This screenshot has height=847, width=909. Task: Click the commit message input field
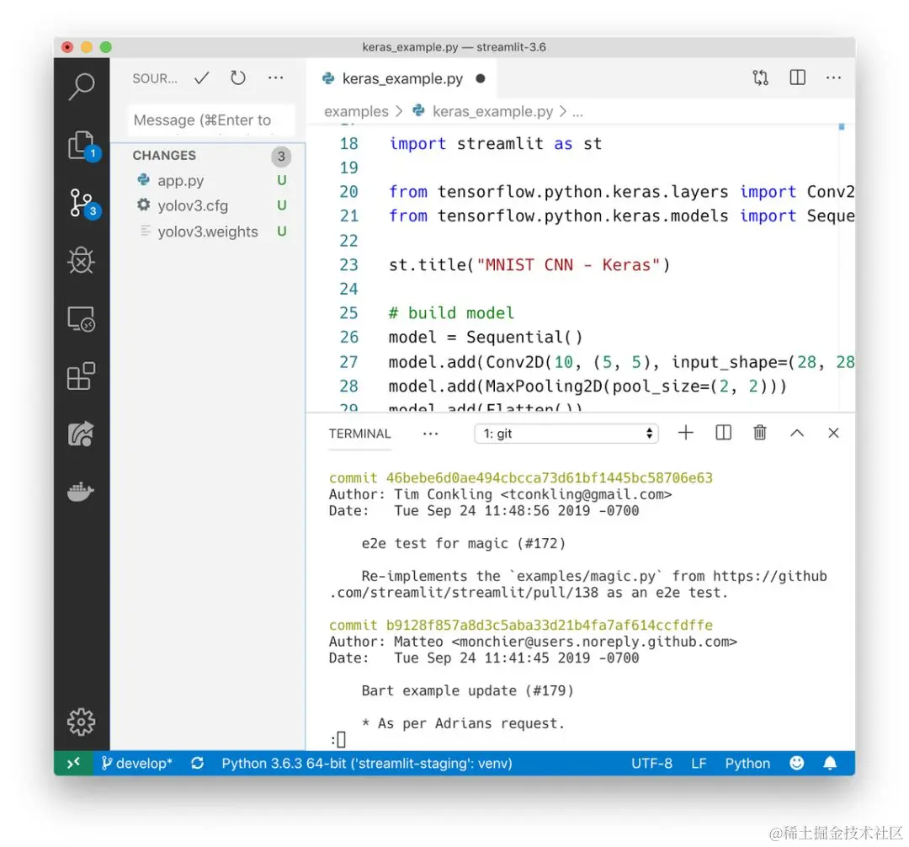210,120
